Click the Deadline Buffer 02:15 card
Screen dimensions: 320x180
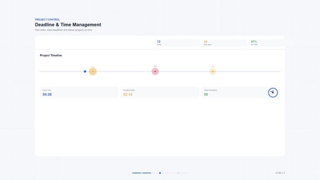click(160, 92)
